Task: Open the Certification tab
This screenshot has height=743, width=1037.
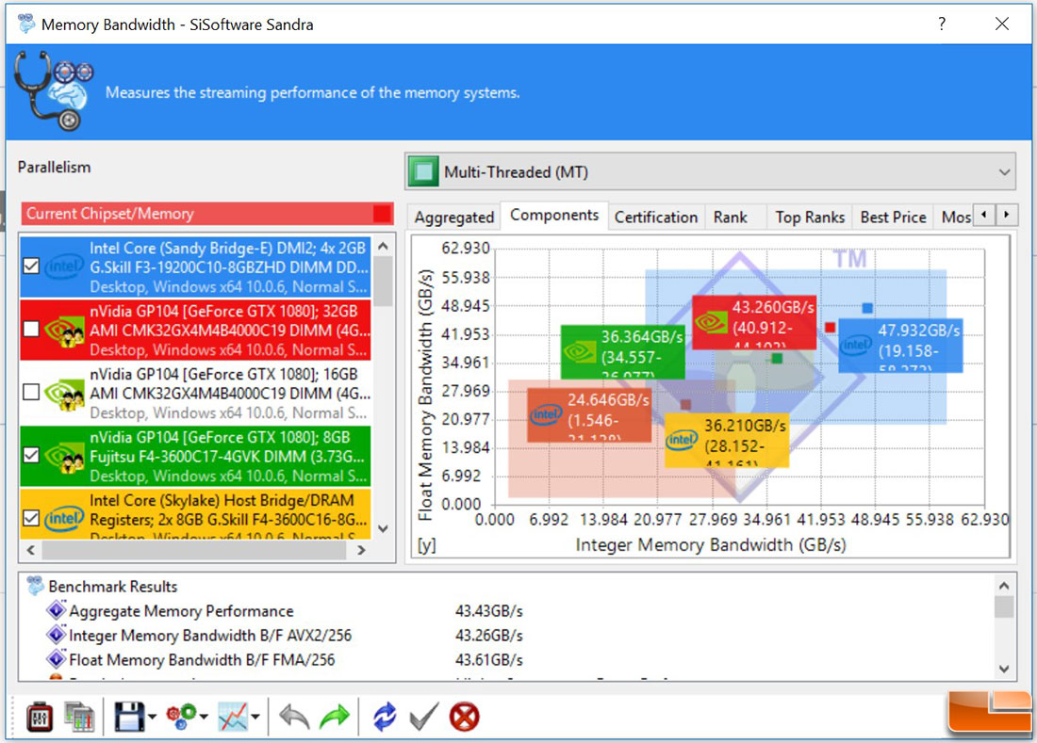Action: (656, 218)
